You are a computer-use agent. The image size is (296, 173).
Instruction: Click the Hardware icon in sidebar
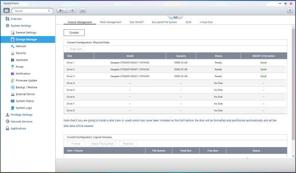click(13, 60)
